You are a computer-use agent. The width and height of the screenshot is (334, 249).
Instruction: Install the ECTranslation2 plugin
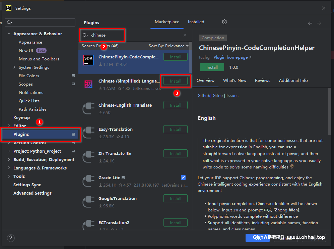[176, 222]
